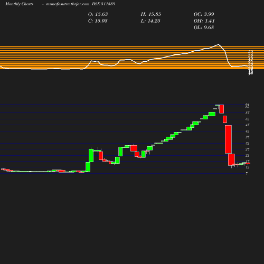Click the 52 price axis label
The height and width of the screenshot is (264, 264).
point(248,119)
